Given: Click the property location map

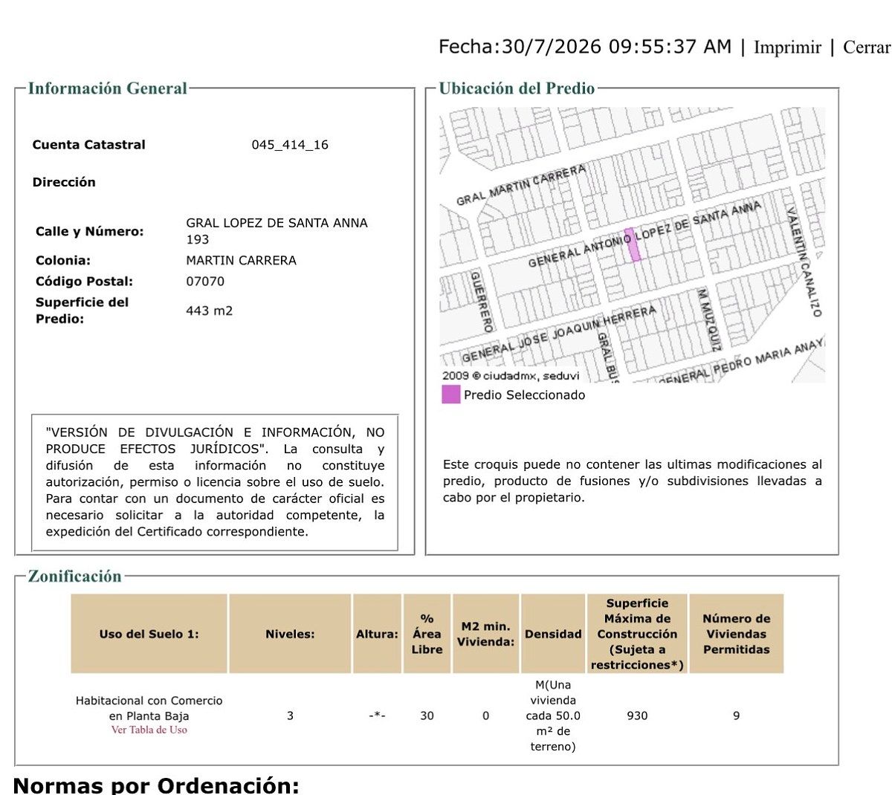Looking at the screenshot, I should pos(633,245).
